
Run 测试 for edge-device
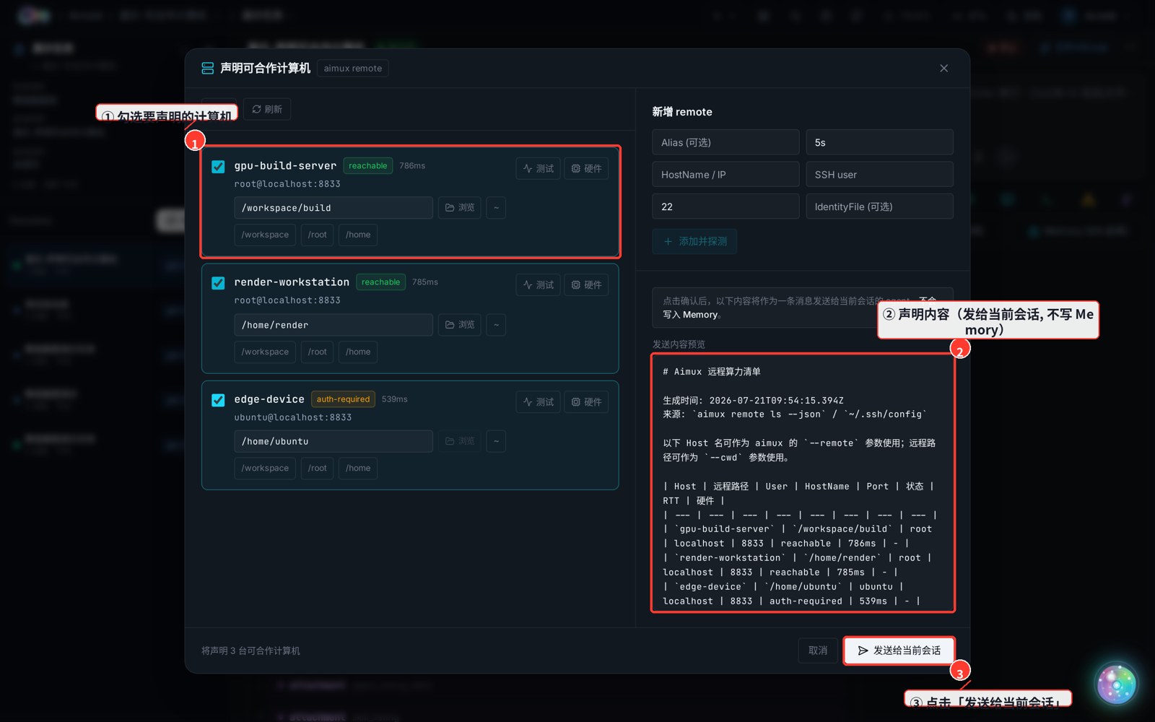539,401
